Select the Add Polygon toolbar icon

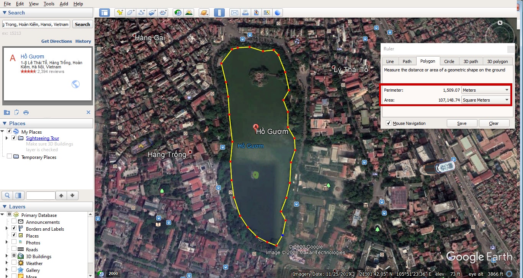point(131,13)
